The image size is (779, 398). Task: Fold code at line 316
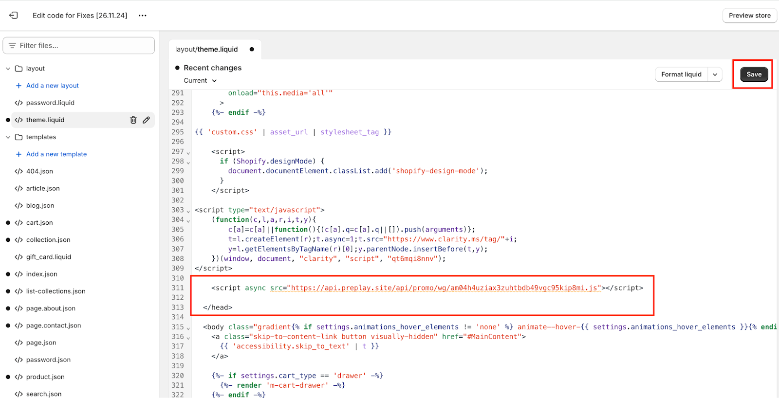[x=188, y=338]
